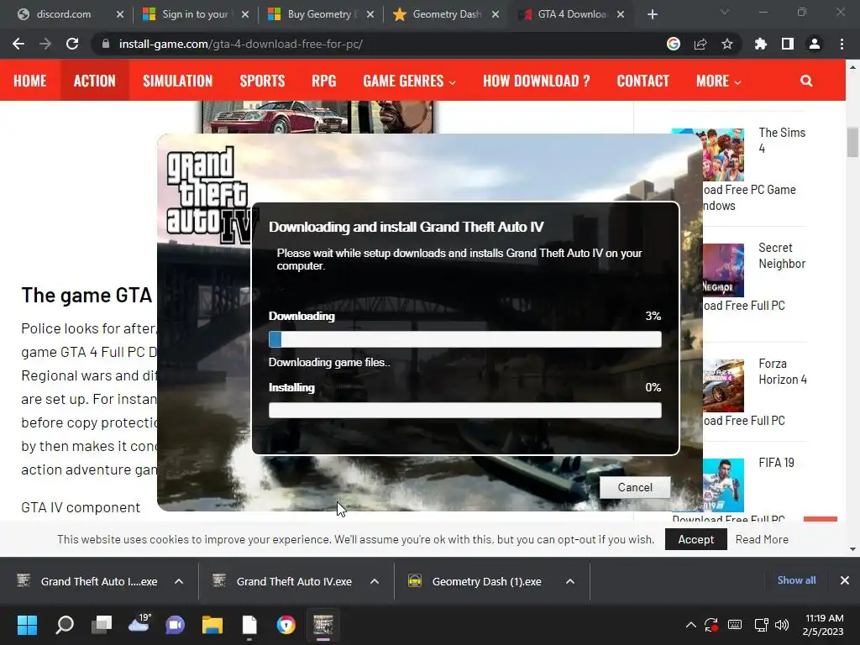Open the Forza Horizon 4 sidebar link
The image size is (860, 645).
(x=783, y=371)
